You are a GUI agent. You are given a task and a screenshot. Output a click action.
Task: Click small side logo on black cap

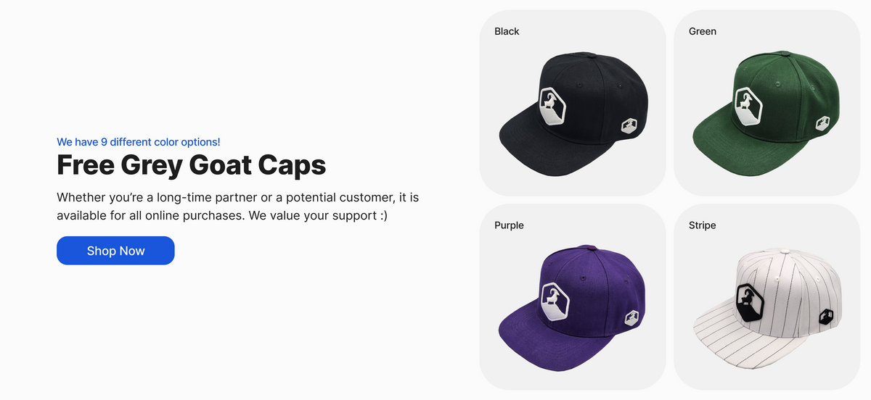pyautogui.click(x=629, y=126)
